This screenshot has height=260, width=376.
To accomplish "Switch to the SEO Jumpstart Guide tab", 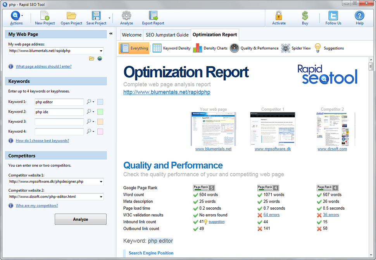I will (x=167, y=35).
